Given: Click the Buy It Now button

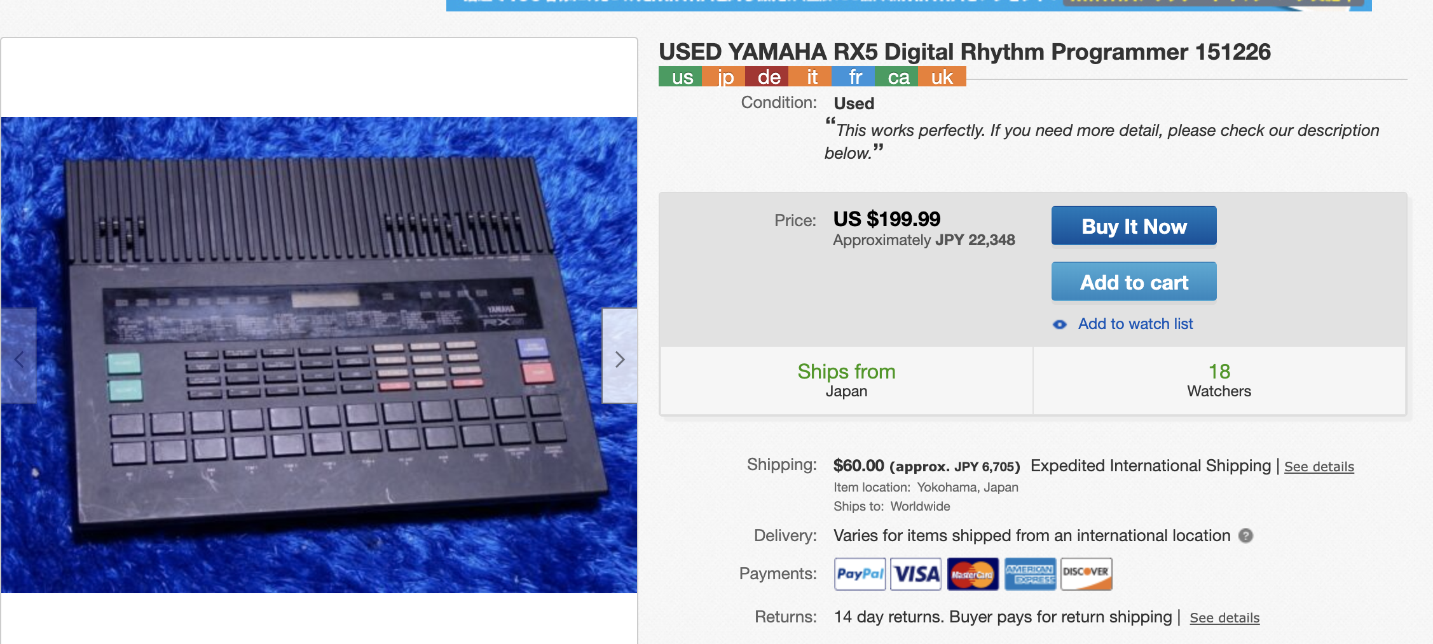Looking at the screenshot, I should [1134, 225].
